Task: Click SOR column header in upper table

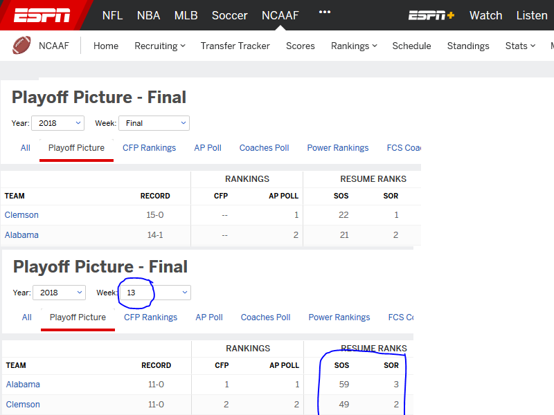Action: [x=391, y=196]
